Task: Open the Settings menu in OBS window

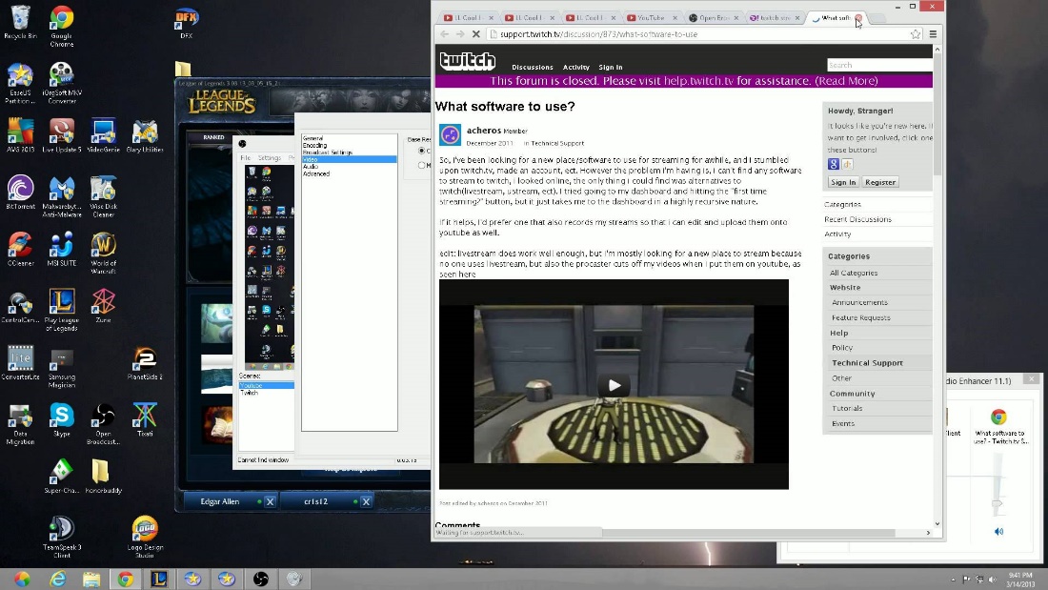Action: click(270, 158)
